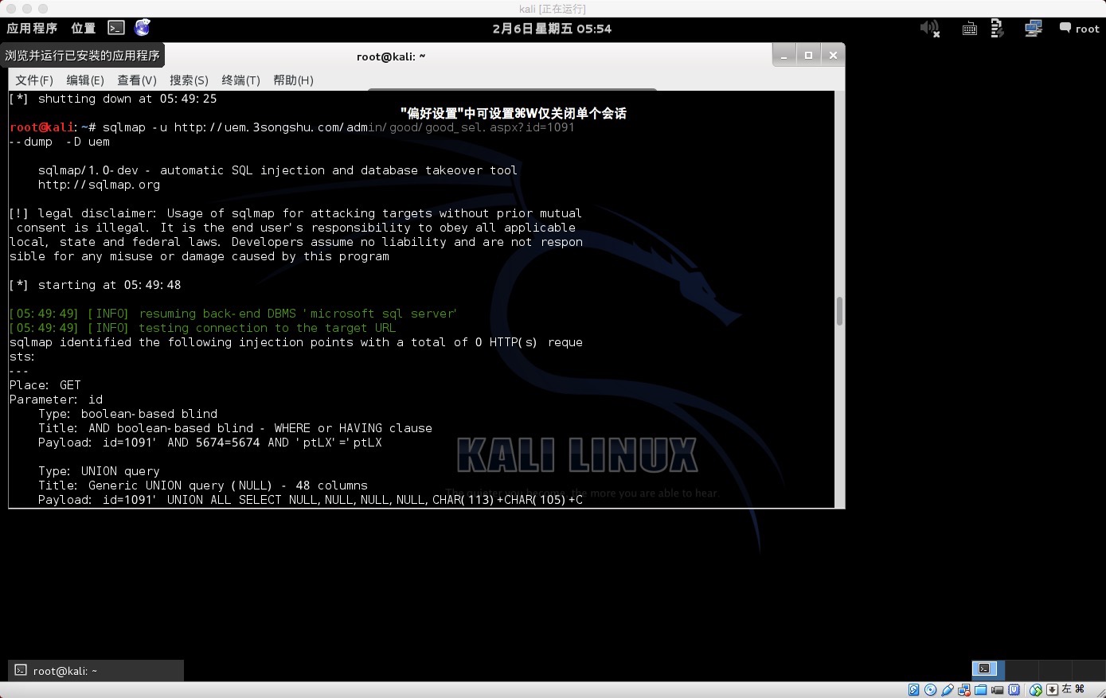Click 'Title: AND boolean-based blind' line
The height and width of the screenshot is (698, 1106).
click(x=235, y=428)
